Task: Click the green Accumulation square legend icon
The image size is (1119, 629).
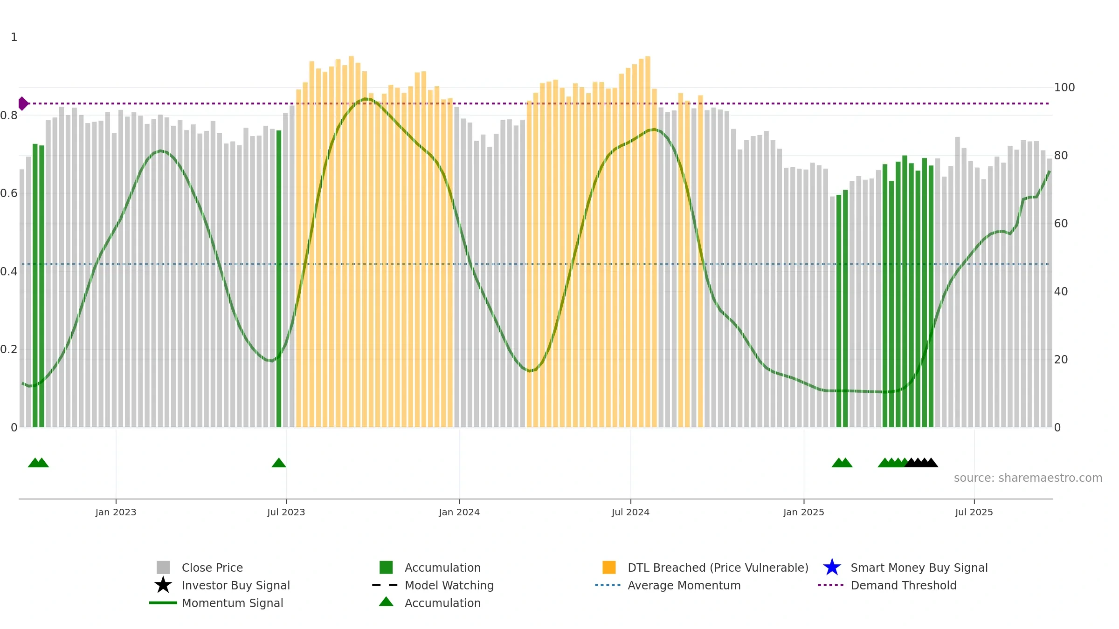Action: point(386,567)
